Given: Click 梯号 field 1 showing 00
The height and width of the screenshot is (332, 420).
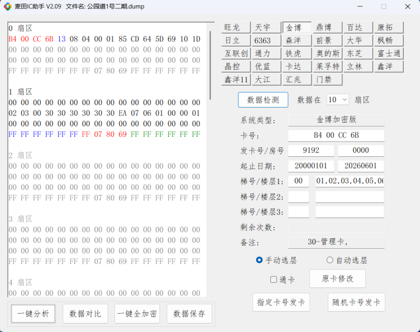Looking at the screenshot, I should [299, 181].
